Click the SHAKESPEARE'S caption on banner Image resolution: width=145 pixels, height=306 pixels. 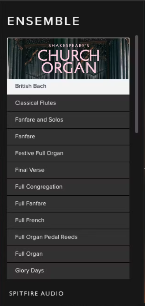coord(69,46)
